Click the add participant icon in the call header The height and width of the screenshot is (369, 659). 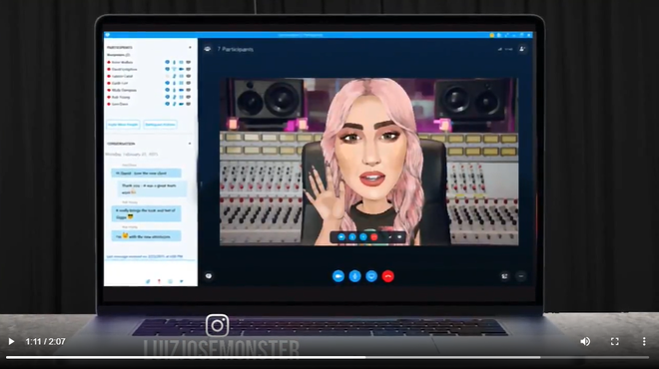[x=522, y=49]
